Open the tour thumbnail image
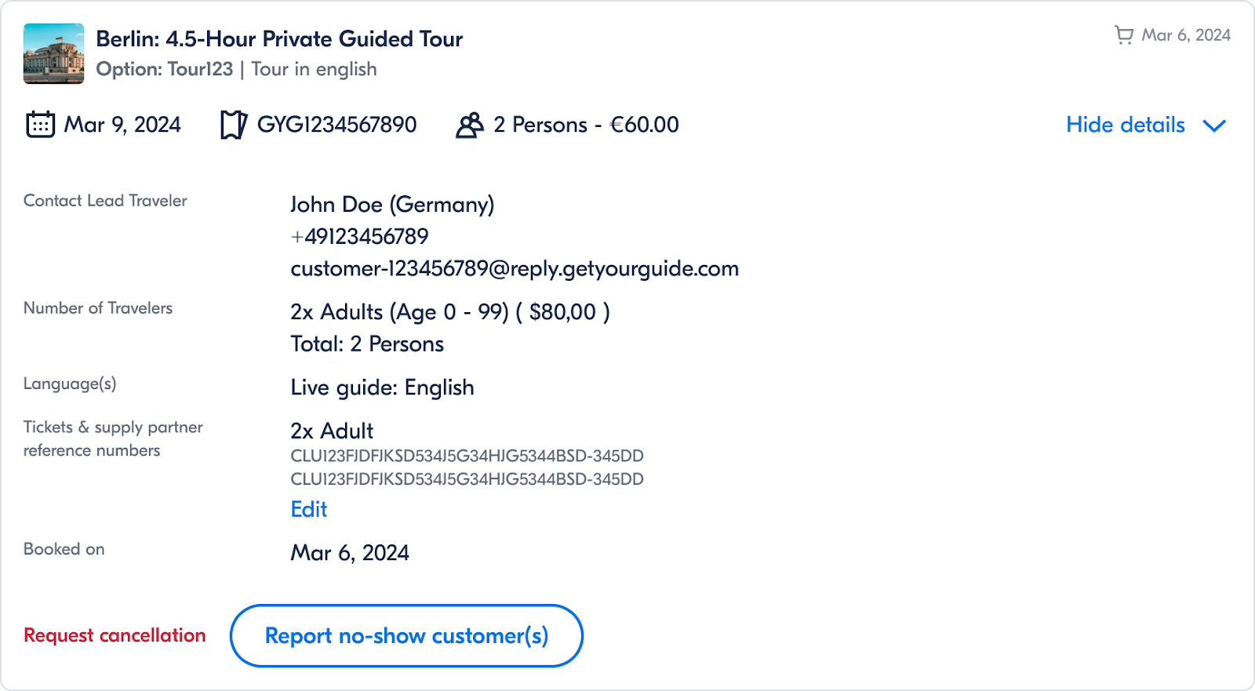Screen dimensions: 1255x691 [53, 53]
